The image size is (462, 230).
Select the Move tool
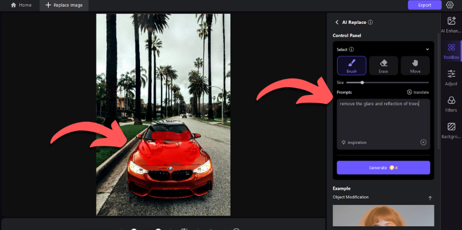(x=415, y=65)
